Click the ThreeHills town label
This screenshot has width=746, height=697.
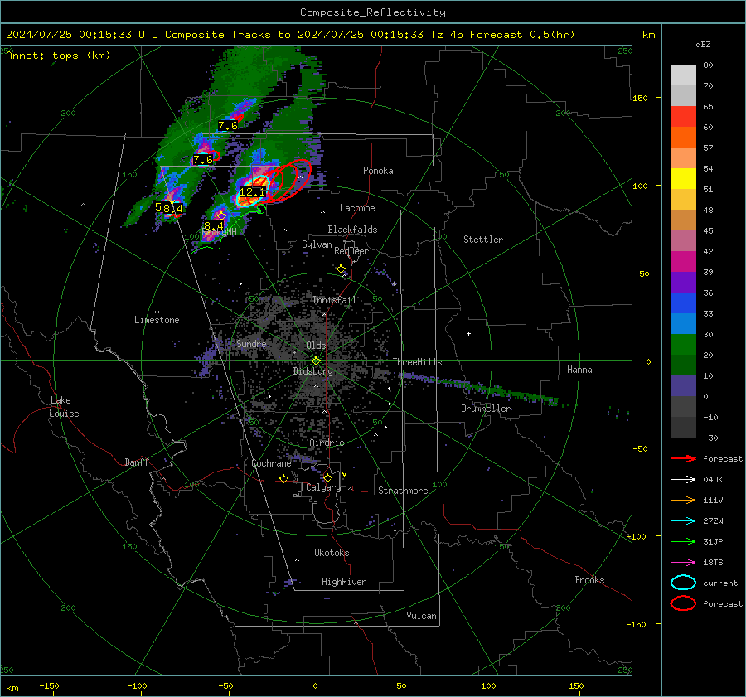tap(417, 362)
